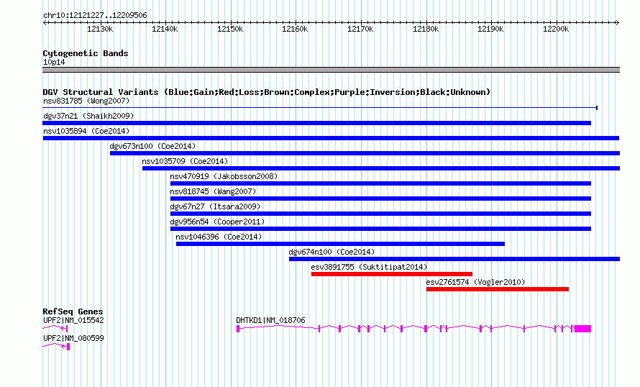Image resolution: width=640 pixels, height=387 pixels.
Task: Open variant nsv818745 (Wang2007) label
Action: (213, 191)
